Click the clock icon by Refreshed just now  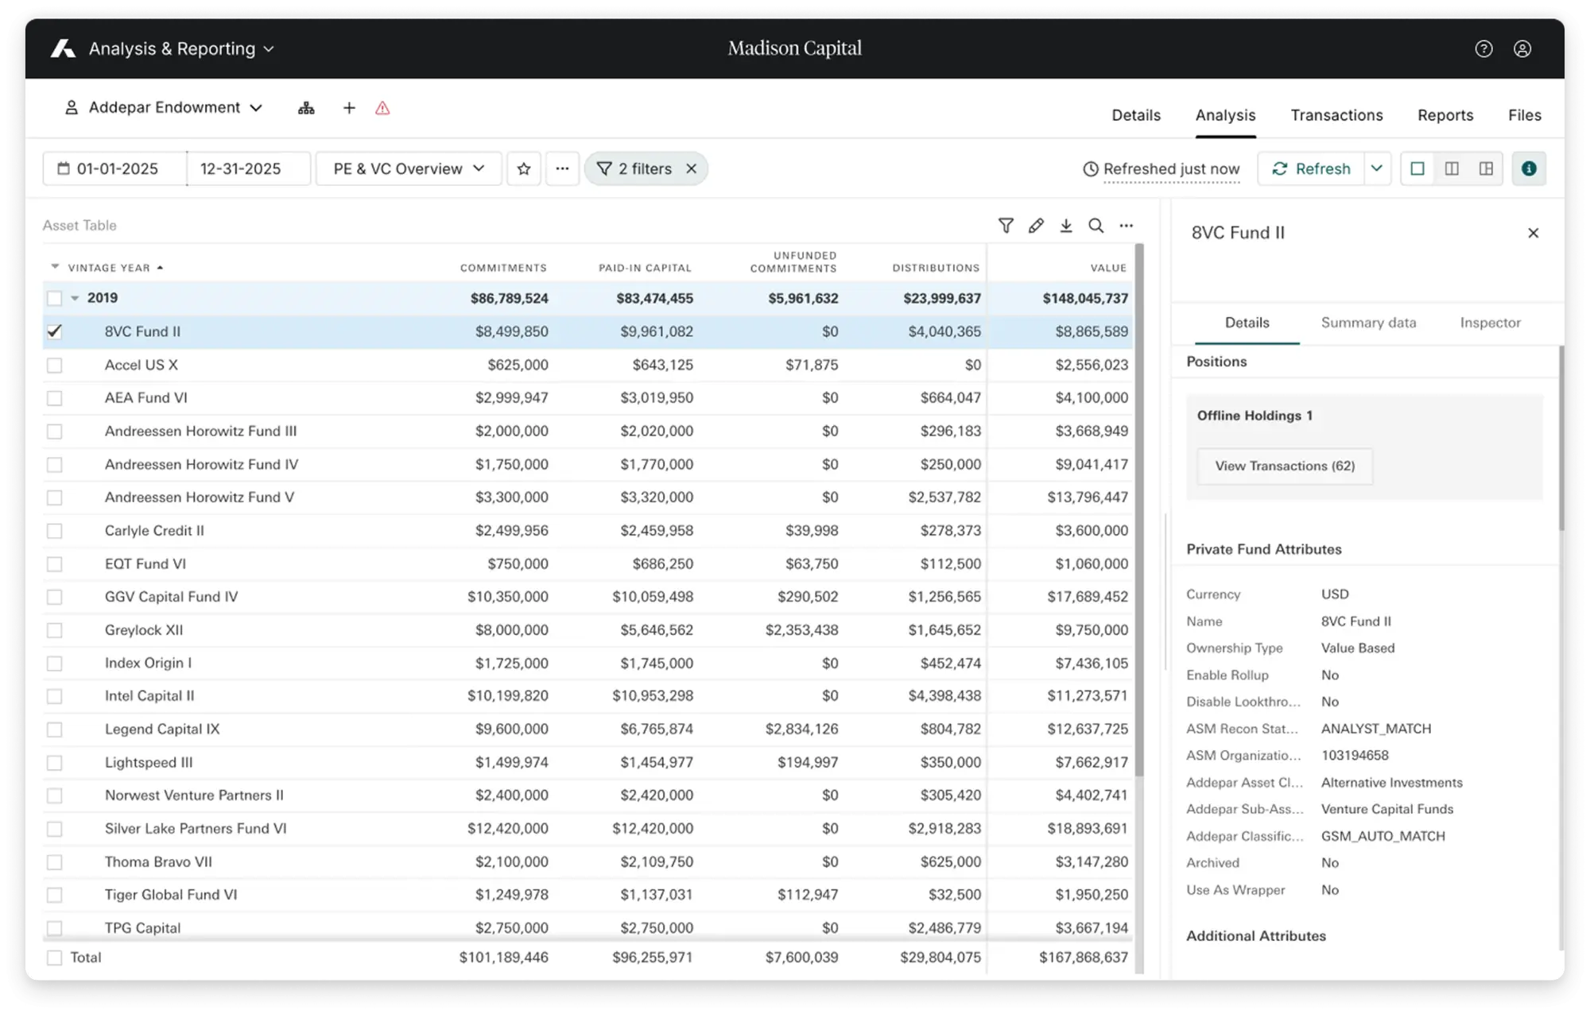tap(1091, 168)
